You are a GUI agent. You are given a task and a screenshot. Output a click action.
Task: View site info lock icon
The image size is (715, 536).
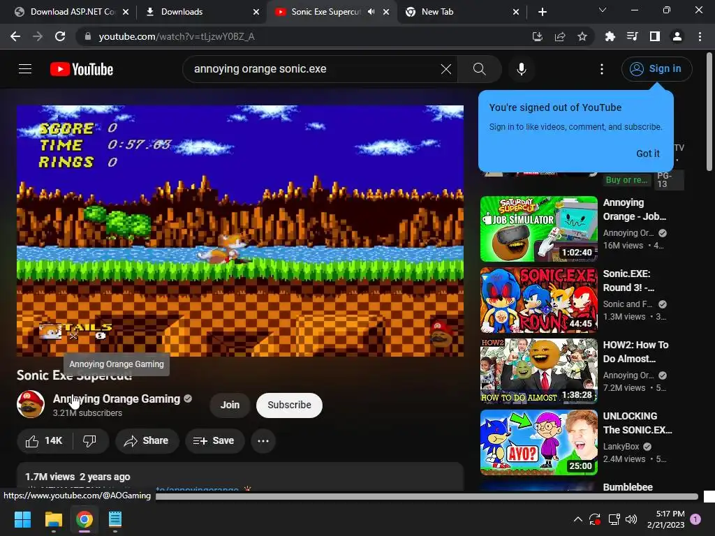click(x=87, y=36)
